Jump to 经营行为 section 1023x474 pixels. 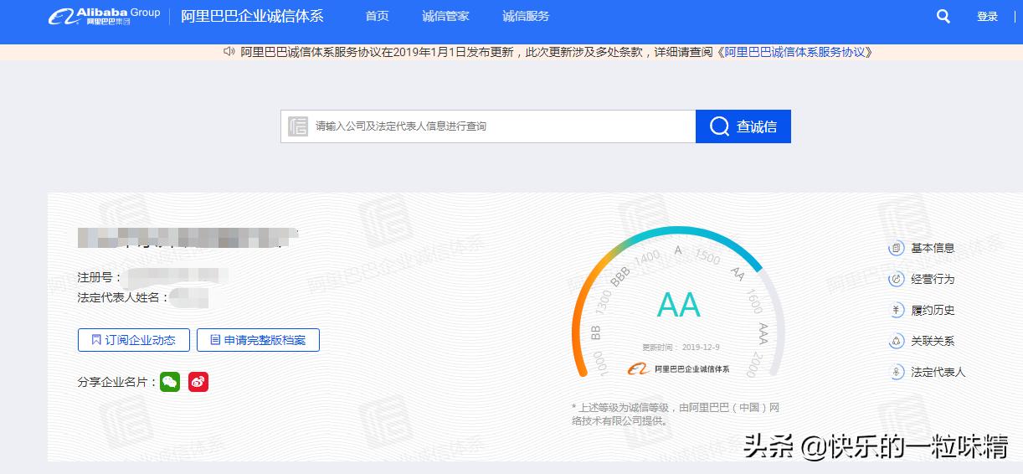pyautogui.click(x=933, y=279)
